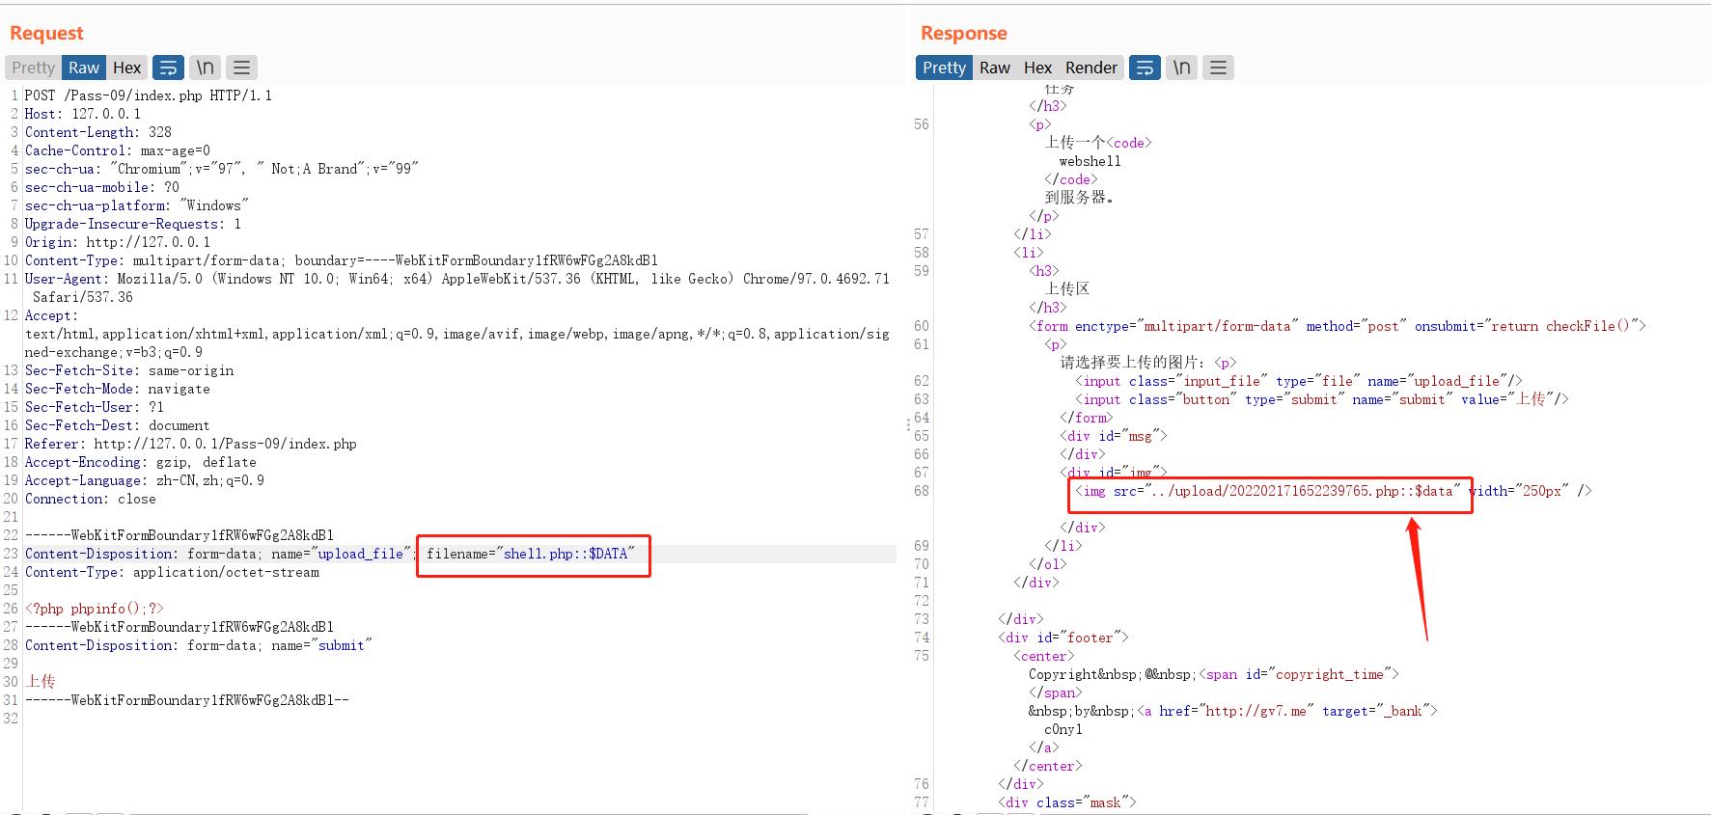The image size is (1711, 815).
Task: Click the Upgrade-Insecure-Requests: 1 header
Action: [133, 224]
